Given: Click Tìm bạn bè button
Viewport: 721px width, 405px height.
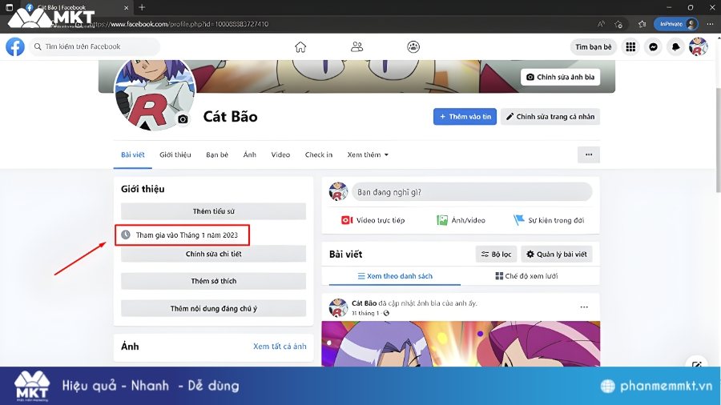Looking at the screenshot, I should click(x=593, y=47).
